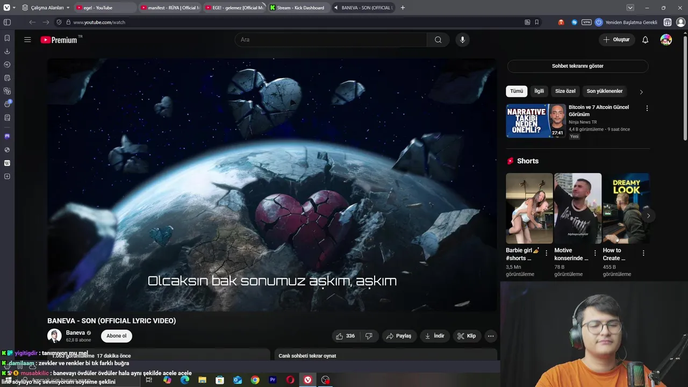Go back to the previous page
Screen dimensions: 688x387
point(32,22)
